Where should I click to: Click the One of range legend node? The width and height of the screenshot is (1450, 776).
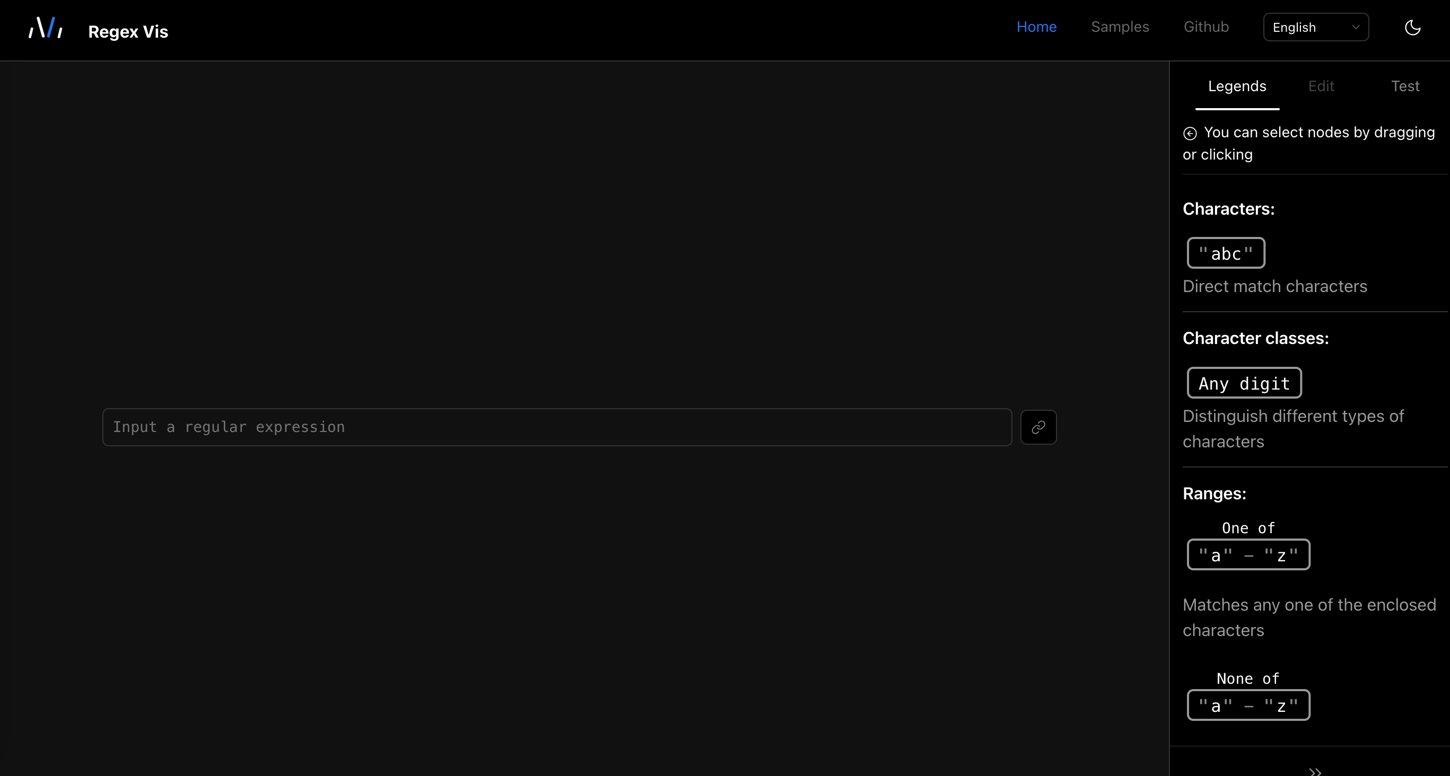coord(1248,555)
